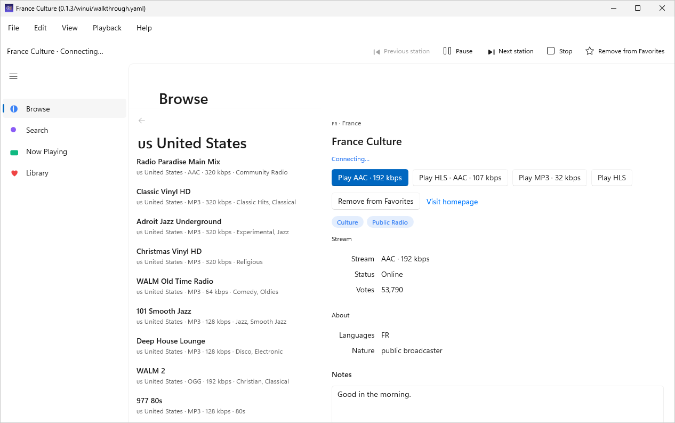Toggle the hamburger navigation menu

click(x=13, y=76)
